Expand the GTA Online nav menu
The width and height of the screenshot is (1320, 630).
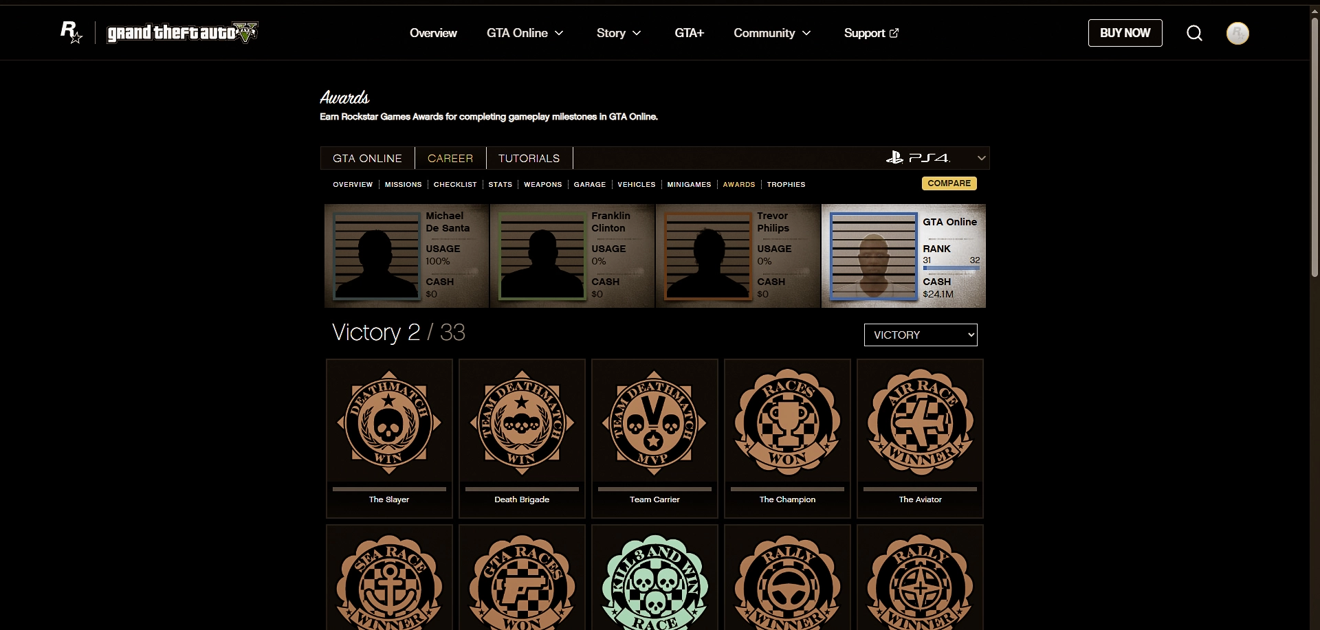[x=525, y=33]
